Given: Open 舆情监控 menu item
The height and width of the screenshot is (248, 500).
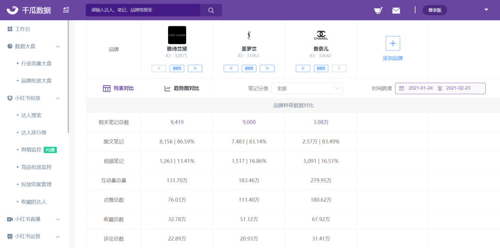Looking at the screenshot, I should pyautogui.click(x=31, y=150).
